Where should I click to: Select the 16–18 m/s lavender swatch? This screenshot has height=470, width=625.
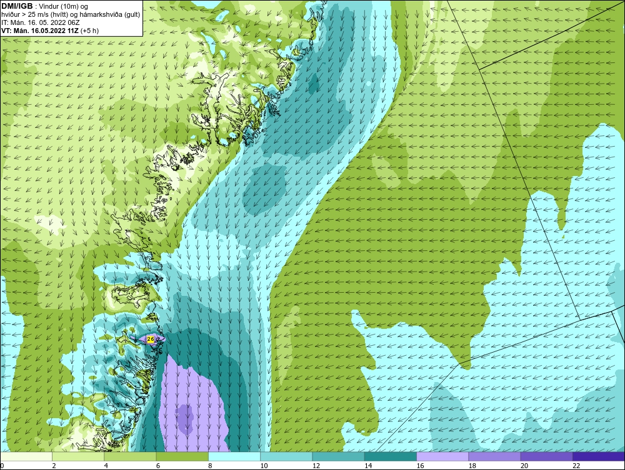[x=442, y=456]
